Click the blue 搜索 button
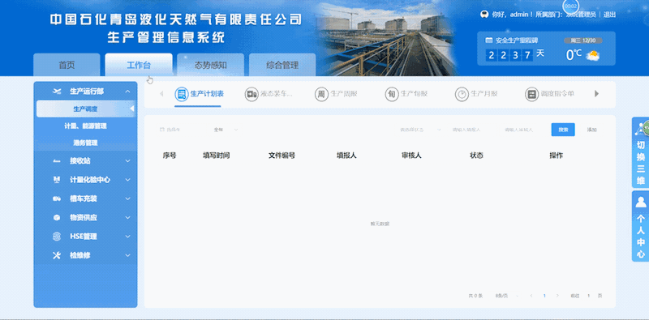 tap(563, 130)
